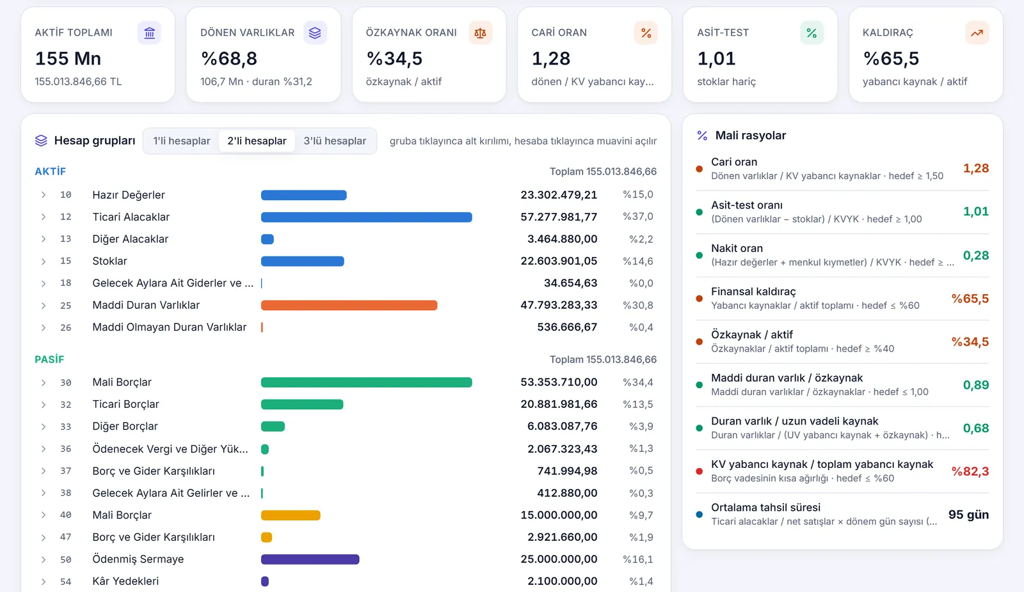The width and height of the screenshot is (1024, 592).
Task: Open the 3'lü hesaplar tab
Action: pos(335,141)
